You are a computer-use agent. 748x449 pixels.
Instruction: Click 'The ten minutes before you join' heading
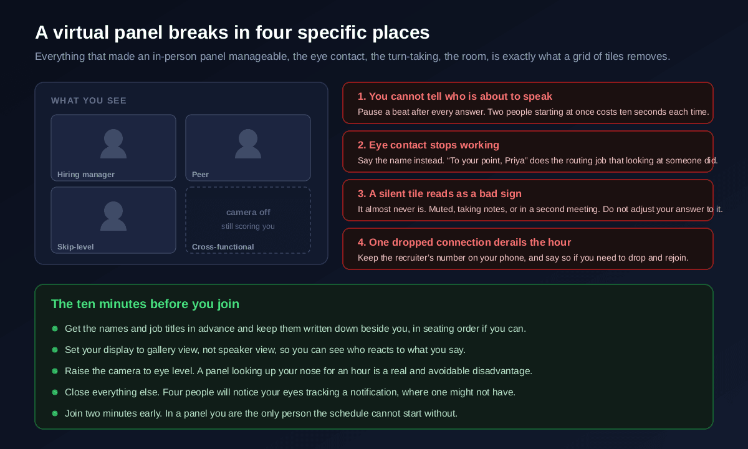coord(145,304)
